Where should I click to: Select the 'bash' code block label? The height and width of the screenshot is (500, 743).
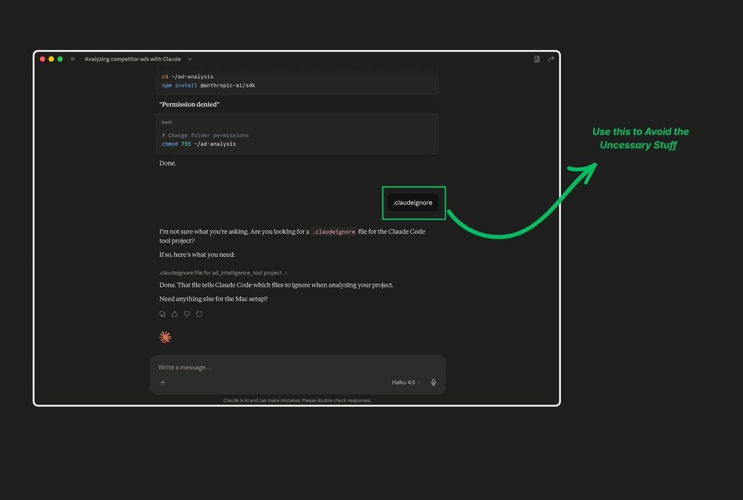point(167,122)
